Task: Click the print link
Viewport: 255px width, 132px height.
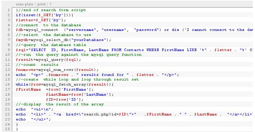Action: 41,4
